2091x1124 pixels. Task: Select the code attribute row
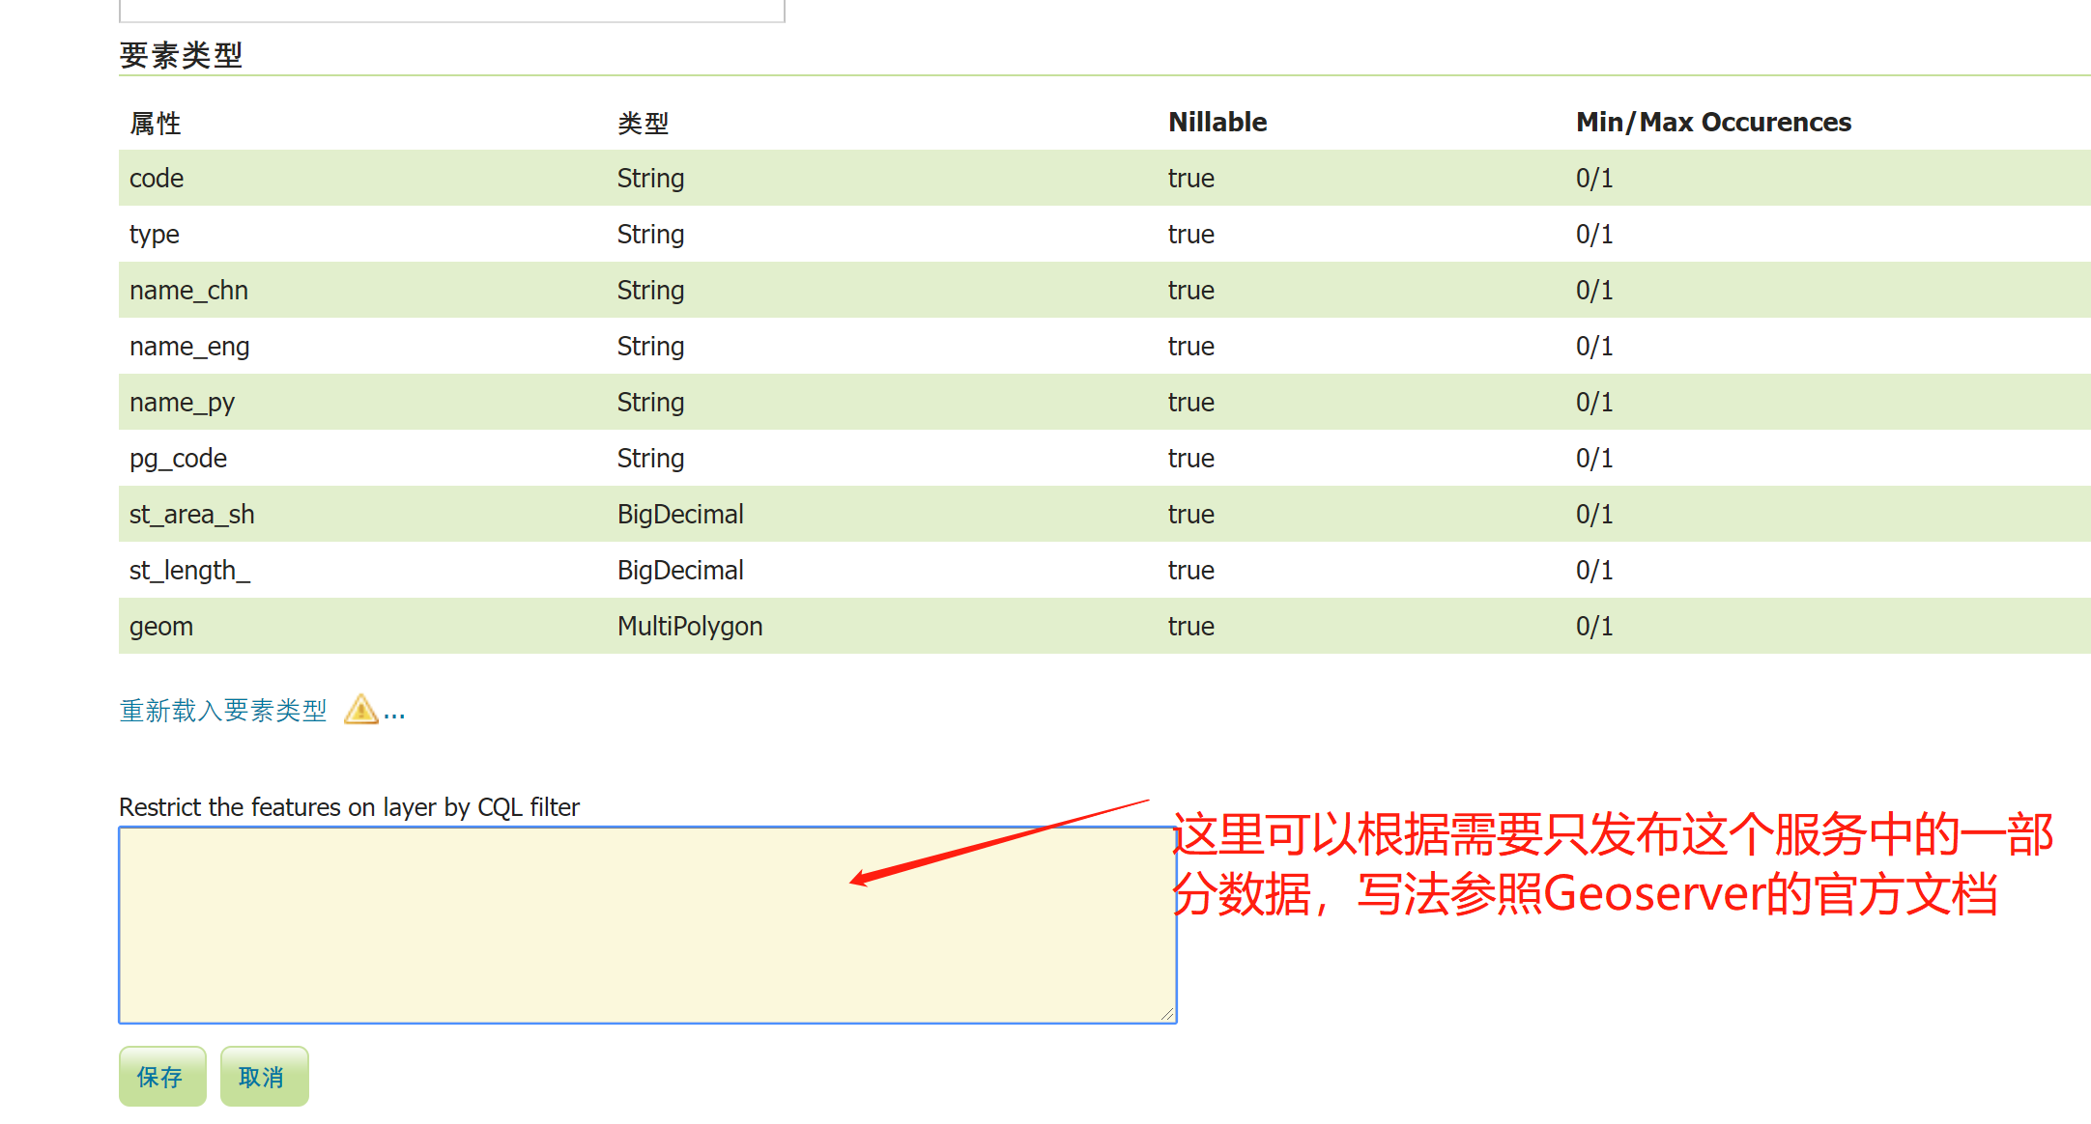click(x=157, y=179)
